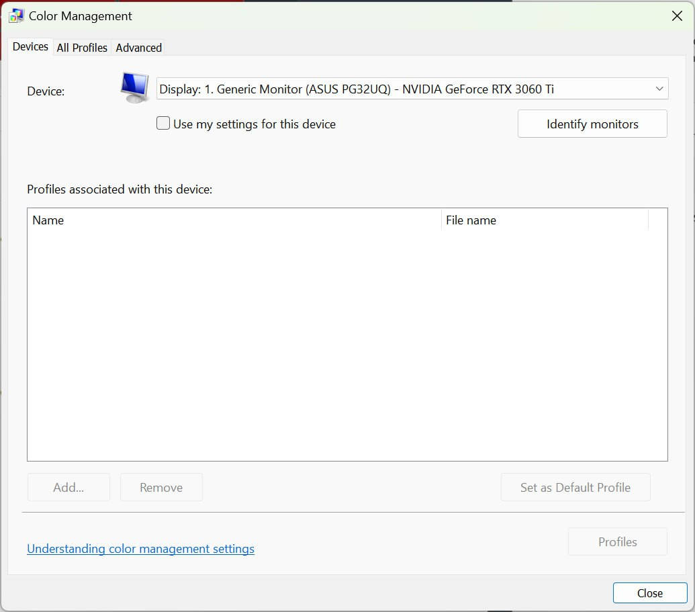Close the Color Management window
This screenshot has height=612, width=695.
coord(677,16)
